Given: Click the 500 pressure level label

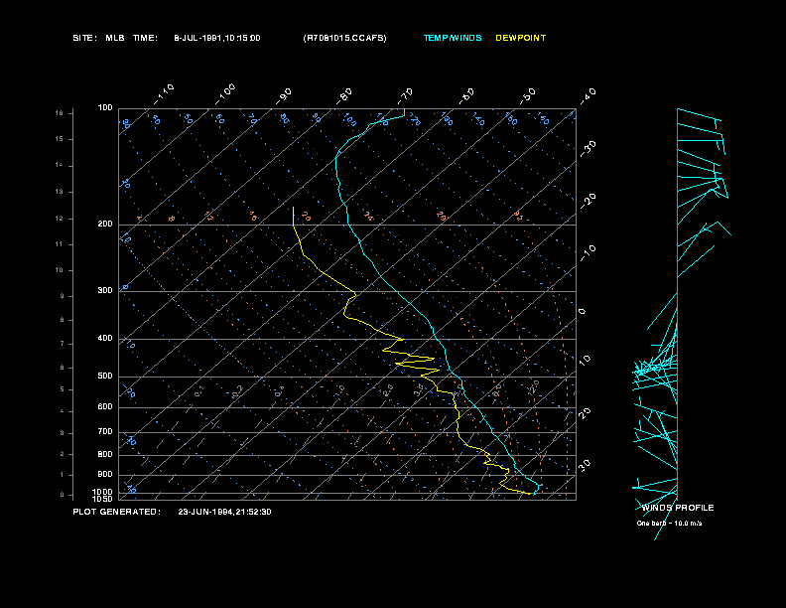Looking at the screenshot, I should (x=105, y=377).
